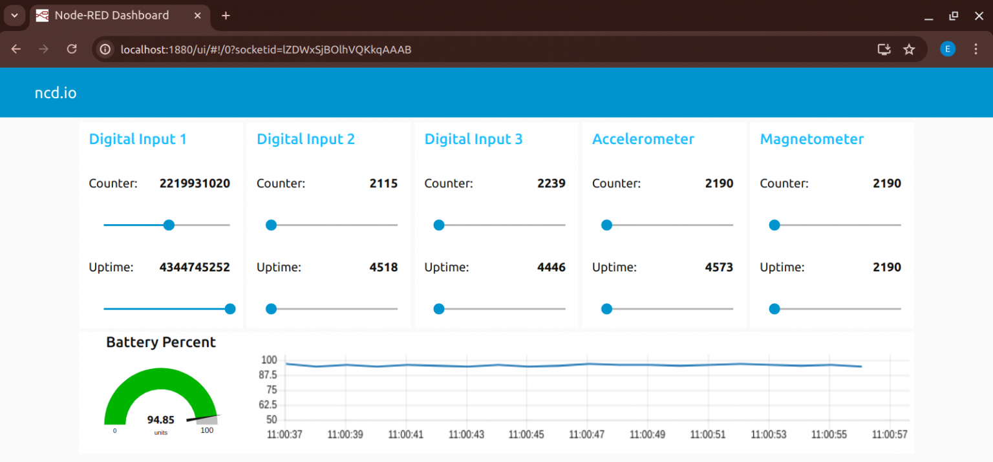Image resolution: width=993 pixels, height=462 pixels.
Task: Click Digital Input 2 Uptime slider handle
Action: [271, 309]
